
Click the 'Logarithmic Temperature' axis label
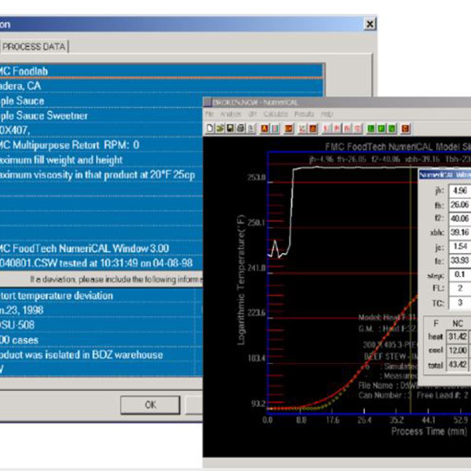coord(241,280)
